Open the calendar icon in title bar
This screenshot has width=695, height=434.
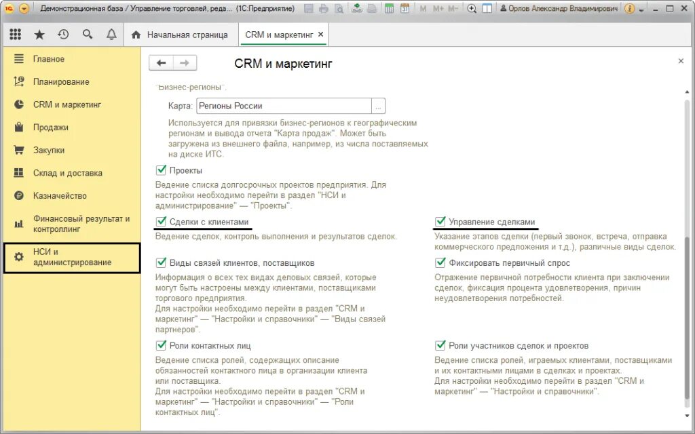tap(405, 8)
